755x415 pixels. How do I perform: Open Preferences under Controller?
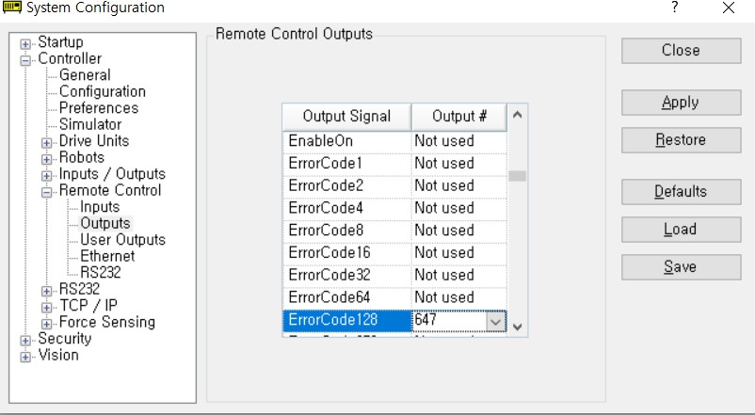[x=99, y=108]
